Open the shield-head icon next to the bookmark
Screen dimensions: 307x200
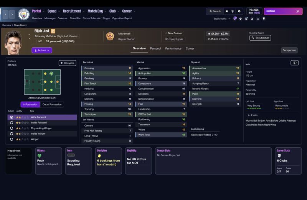(x=233, y=12)
